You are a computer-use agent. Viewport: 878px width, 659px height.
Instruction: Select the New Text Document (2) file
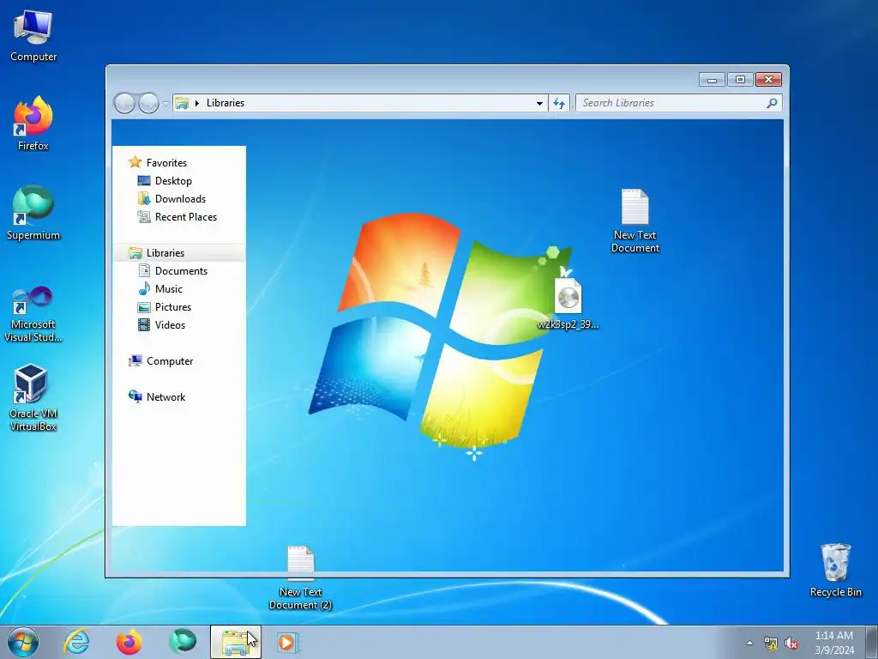pos(301,577)
